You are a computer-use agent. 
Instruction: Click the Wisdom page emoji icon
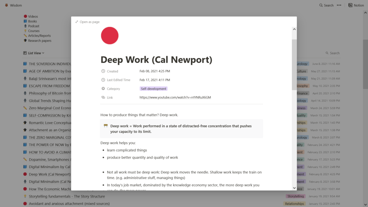coord(7,5)
